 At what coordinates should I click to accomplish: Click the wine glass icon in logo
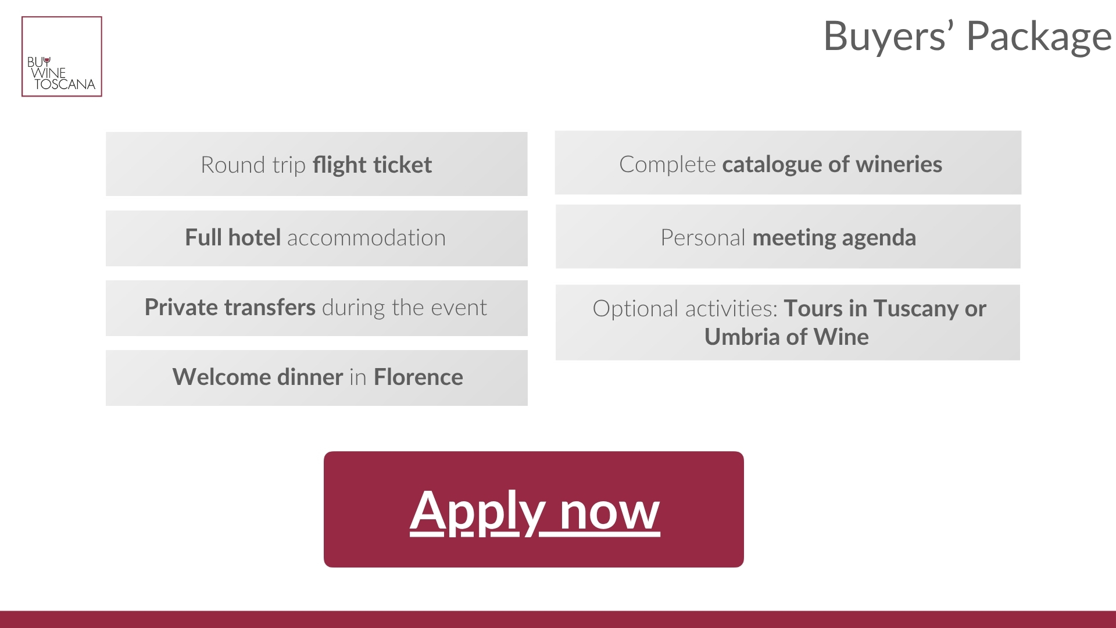47,60
